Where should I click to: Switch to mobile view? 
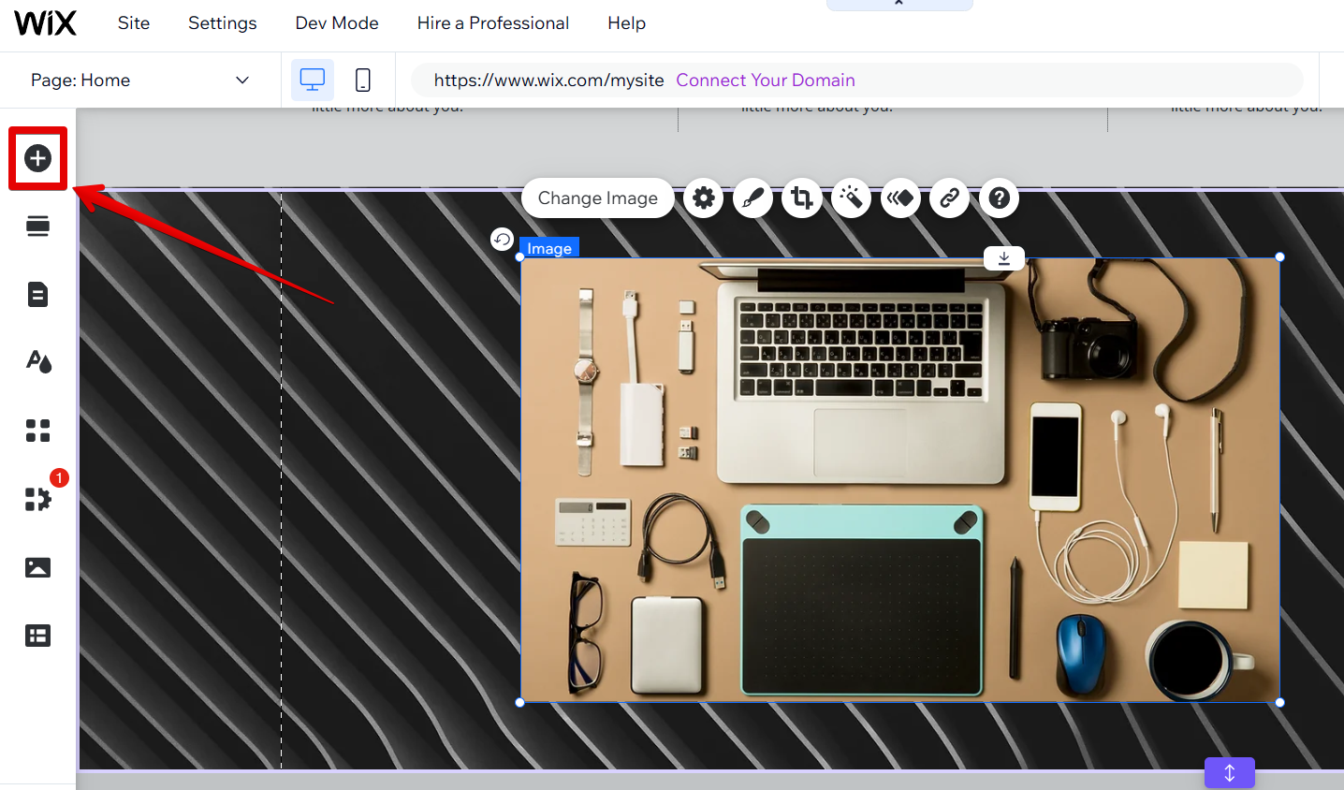coord(363,80)
